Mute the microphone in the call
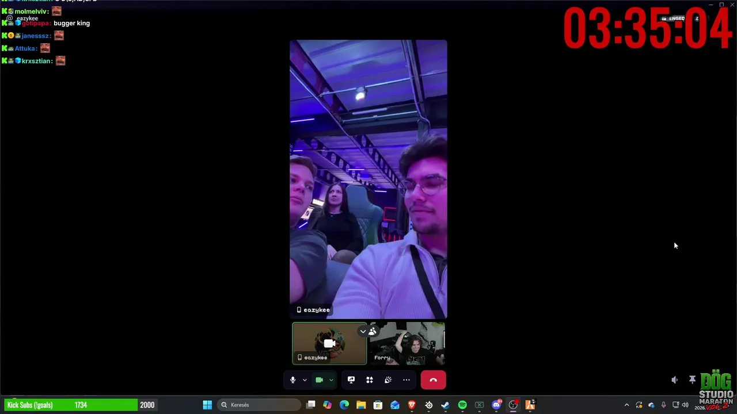737x414 pixels. pyautogui.click(x=292, y=380)
